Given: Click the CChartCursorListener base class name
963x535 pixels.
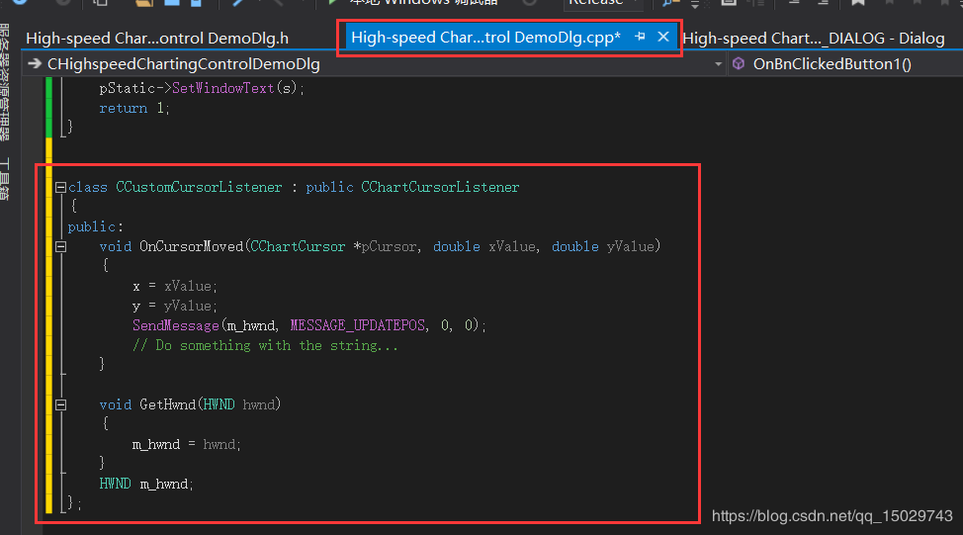Looking at the screenshot, I should (x=440, y=187).
